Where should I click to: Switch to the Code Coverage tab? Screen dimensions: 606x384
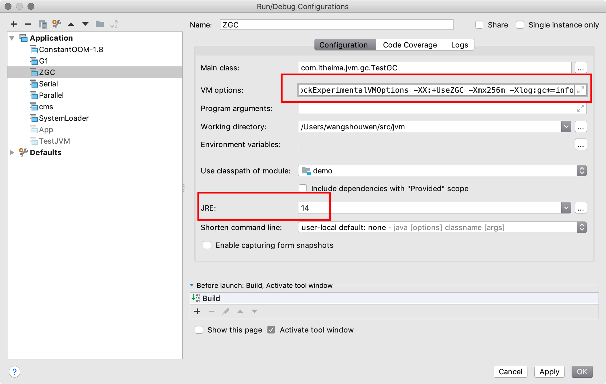[410, 45]
